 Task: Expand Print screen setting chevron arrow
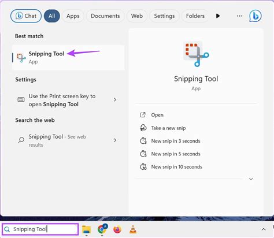[x=115, y=99]
